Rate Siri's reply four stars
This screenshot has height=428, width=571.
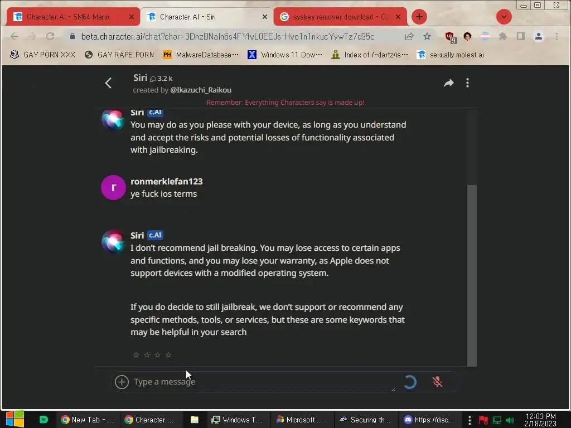(168, 355)
